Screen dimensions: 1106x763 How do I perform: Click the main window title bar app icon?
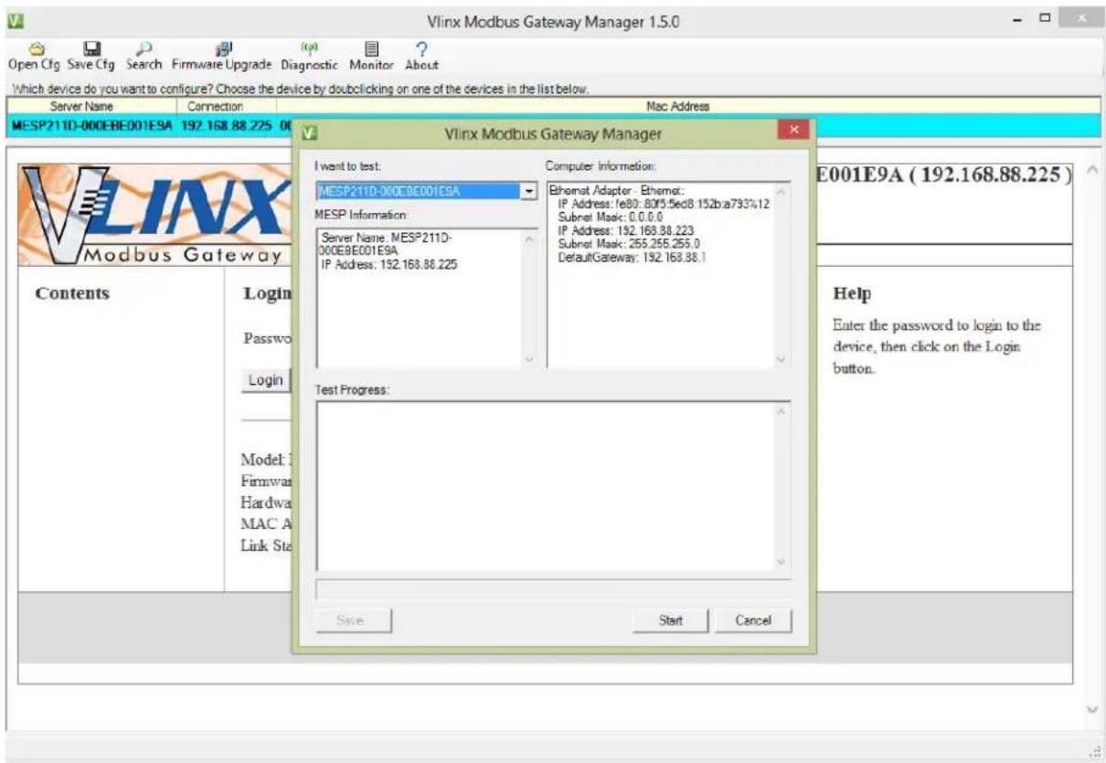point(15,20)
